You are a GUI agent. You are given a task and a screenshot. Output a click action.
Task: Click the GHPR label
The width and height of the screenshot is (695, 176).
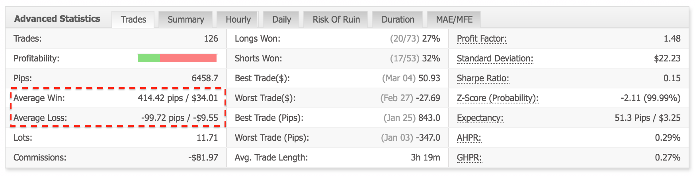[469, 158]
